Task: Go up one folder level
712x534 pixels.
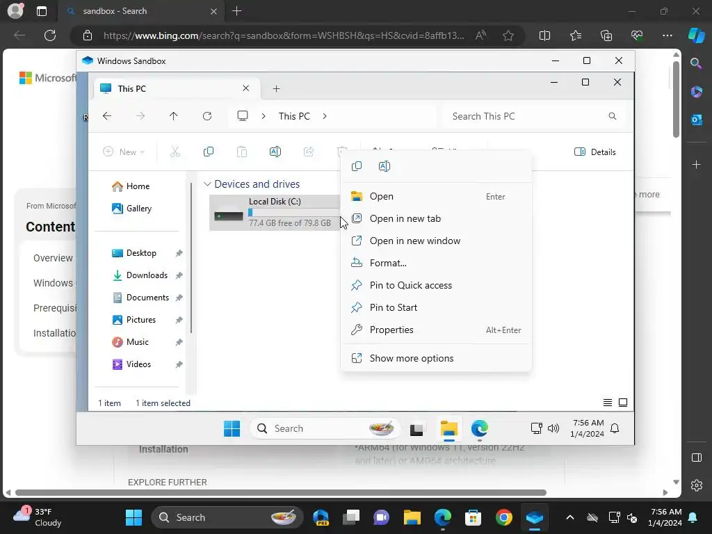Action: (x=173, y=116)
